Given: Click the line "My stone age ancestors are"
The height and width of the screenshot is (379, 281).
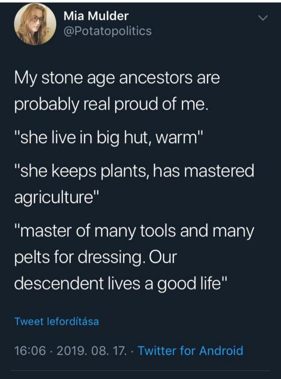Looking at the screenshot, I should pos(117,78).
